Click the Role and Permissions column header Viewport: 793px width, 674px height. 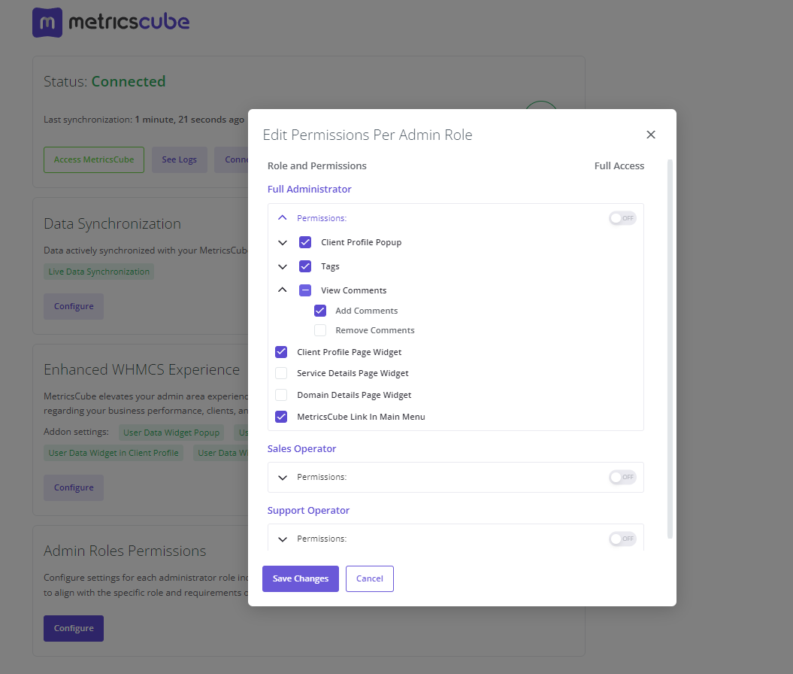[317, 166]
